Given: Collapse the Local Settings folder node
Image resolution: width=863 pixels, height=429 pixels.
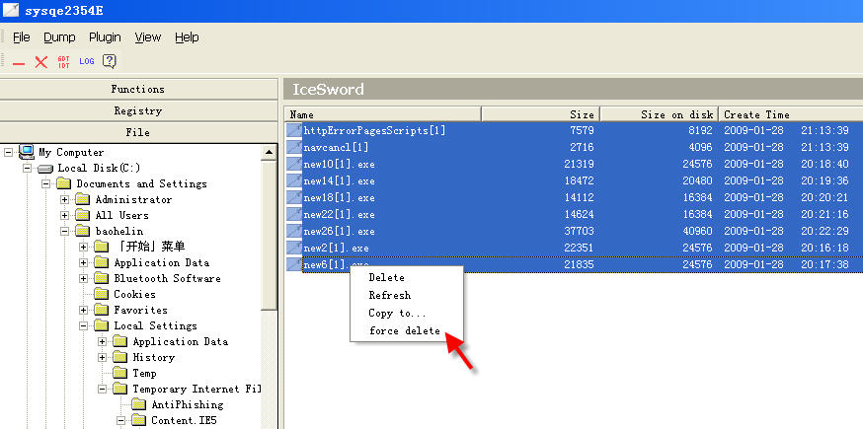Looking at the screenshot, I should point(84,325).
